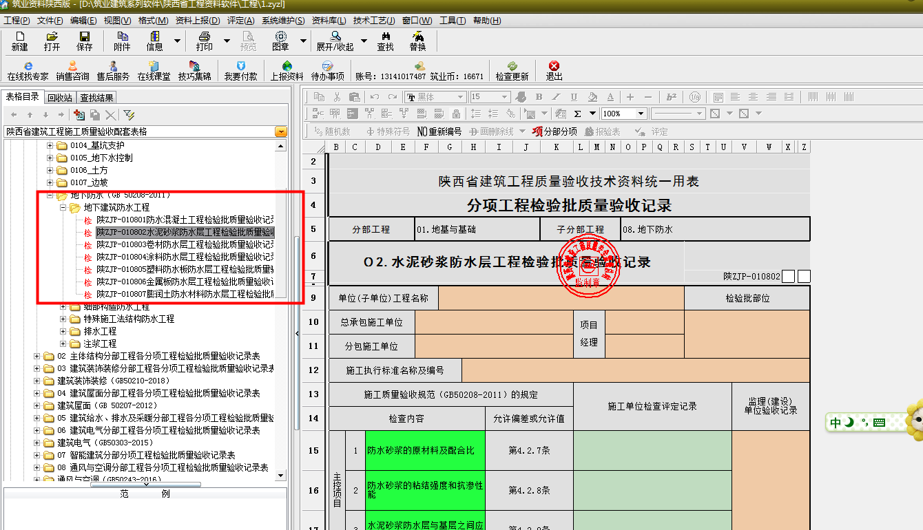The height and width of the screenshot is (530, 923).
Task: Click the NO 重新编号 renumber button
Action: coord(439,131)
